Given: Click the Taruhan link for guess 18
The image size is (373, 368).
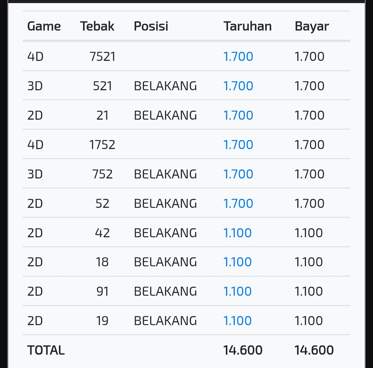Looking at the screenshot, I should coord(238,262).
